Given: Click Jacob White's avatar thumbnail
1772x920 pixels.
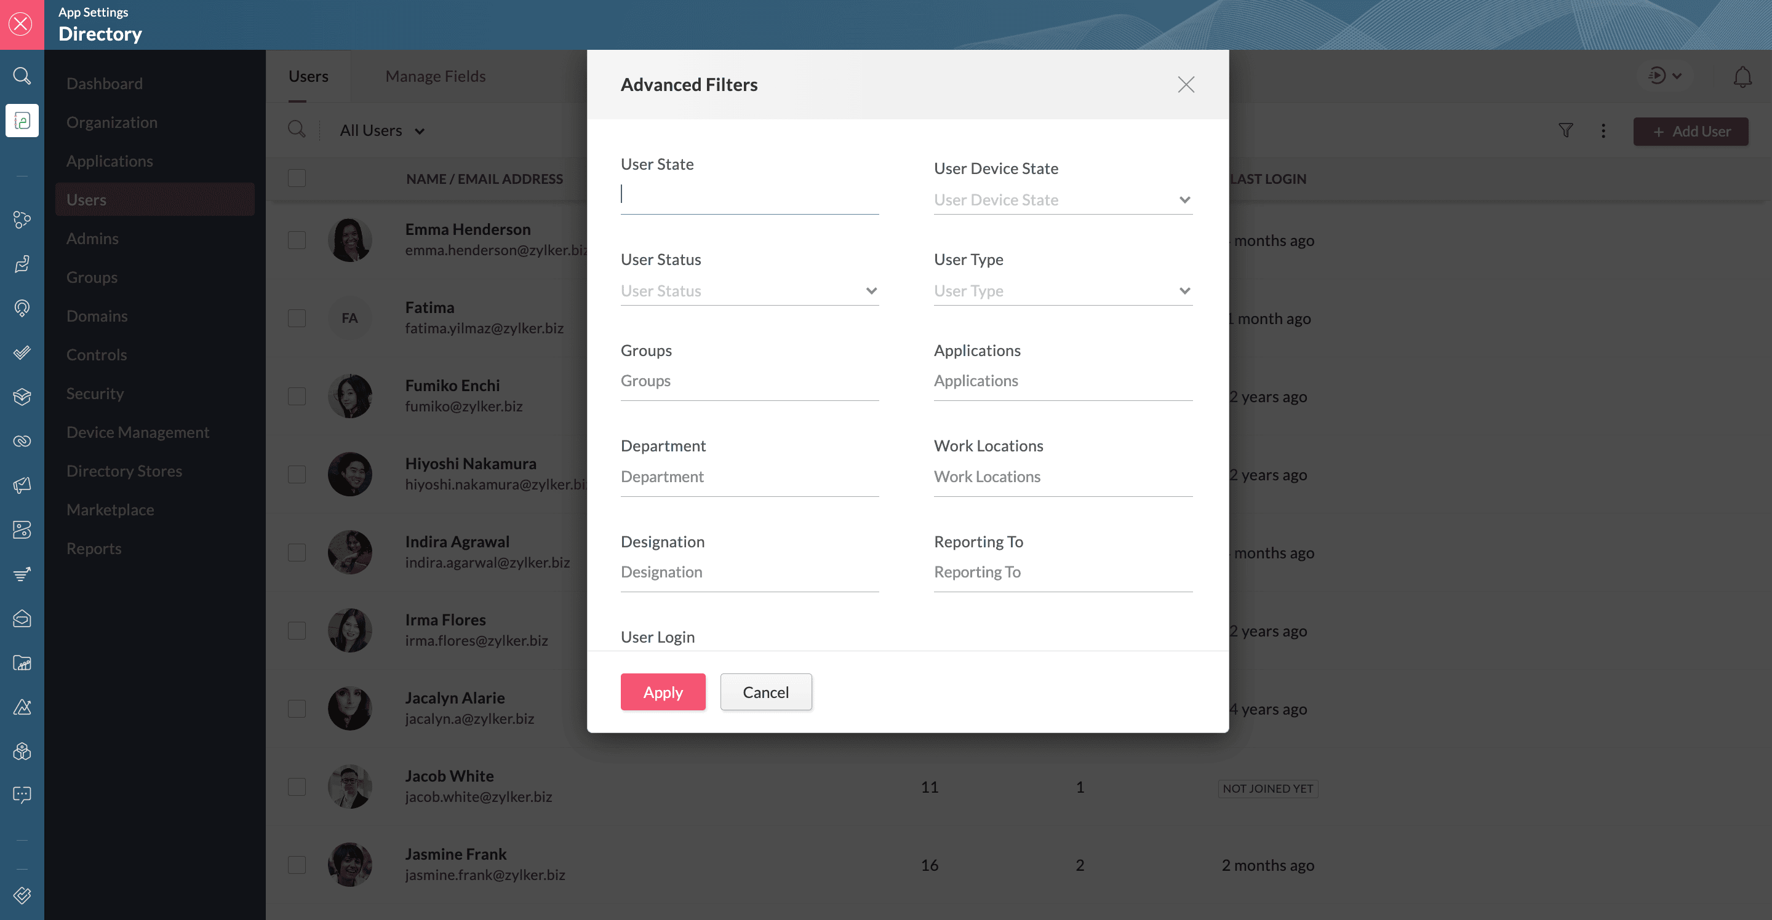Looking at the screenshot, I should (349, 787).
